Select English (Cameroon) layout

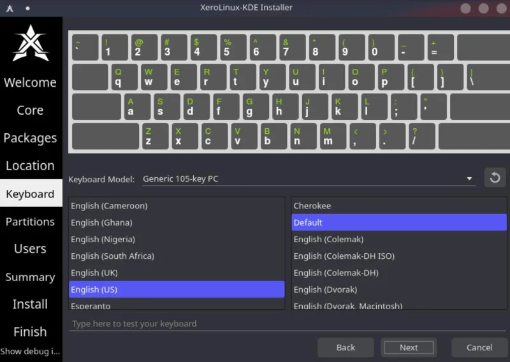click(x=177, y=206)
